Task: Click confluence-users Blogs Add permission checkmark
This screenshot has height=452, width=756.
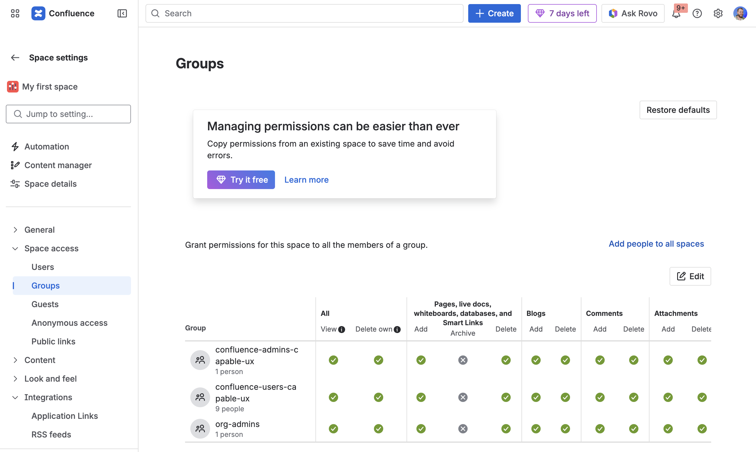Action: coord(536,397)
